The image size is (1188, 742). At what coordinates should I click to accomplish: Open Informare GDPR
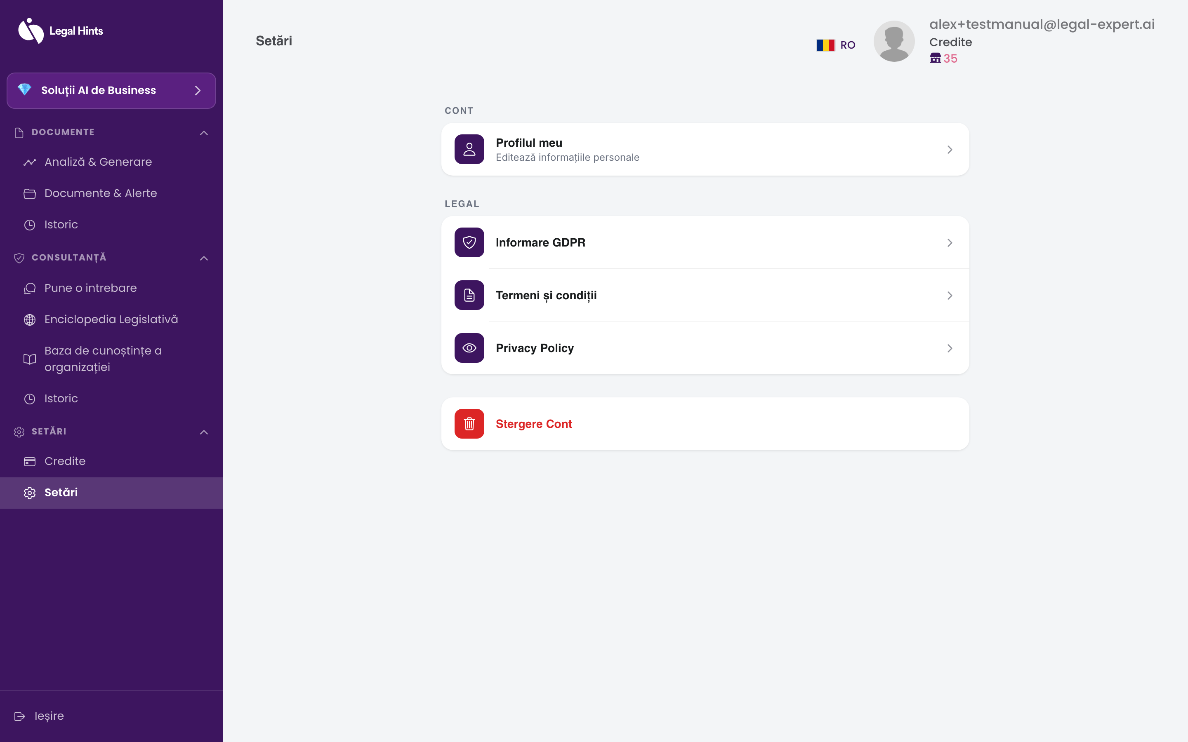(x=705, y=242)
